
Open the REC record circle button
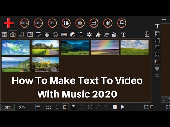[x=24, y=23]
